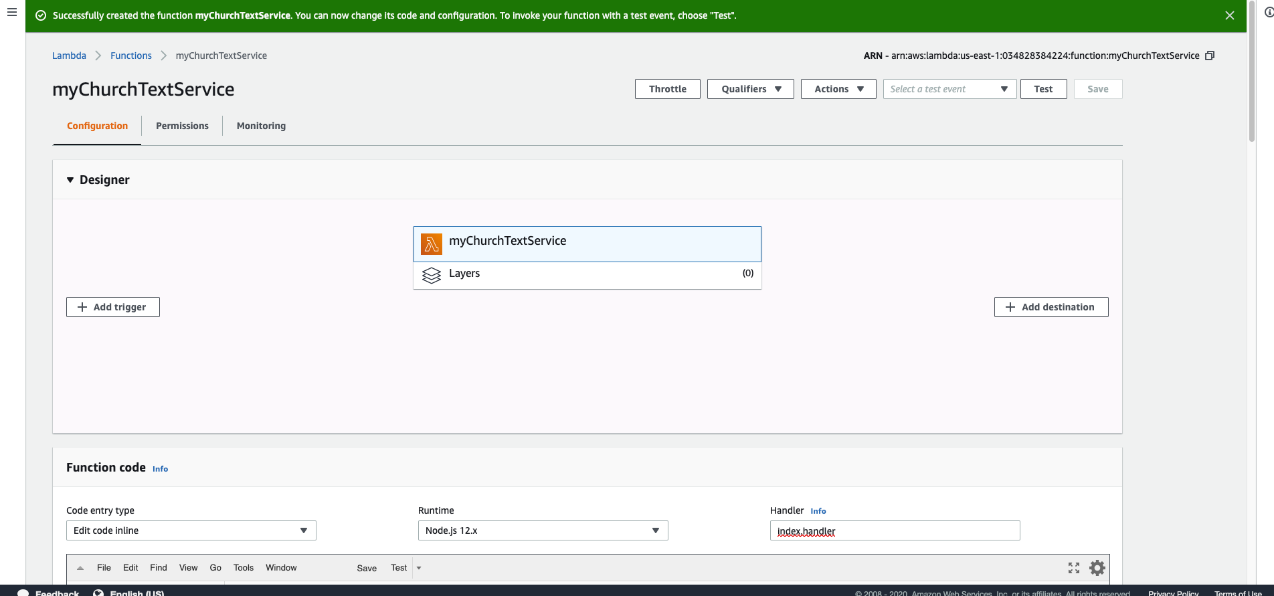
Task: Open the Actions dropdown
Action: tap(838, 89)
